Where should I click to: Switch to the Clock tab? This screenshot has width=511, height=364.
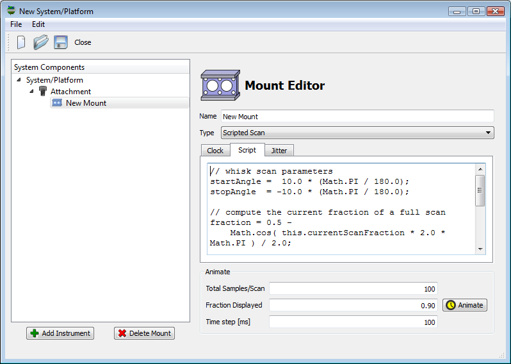click(215, 151)
